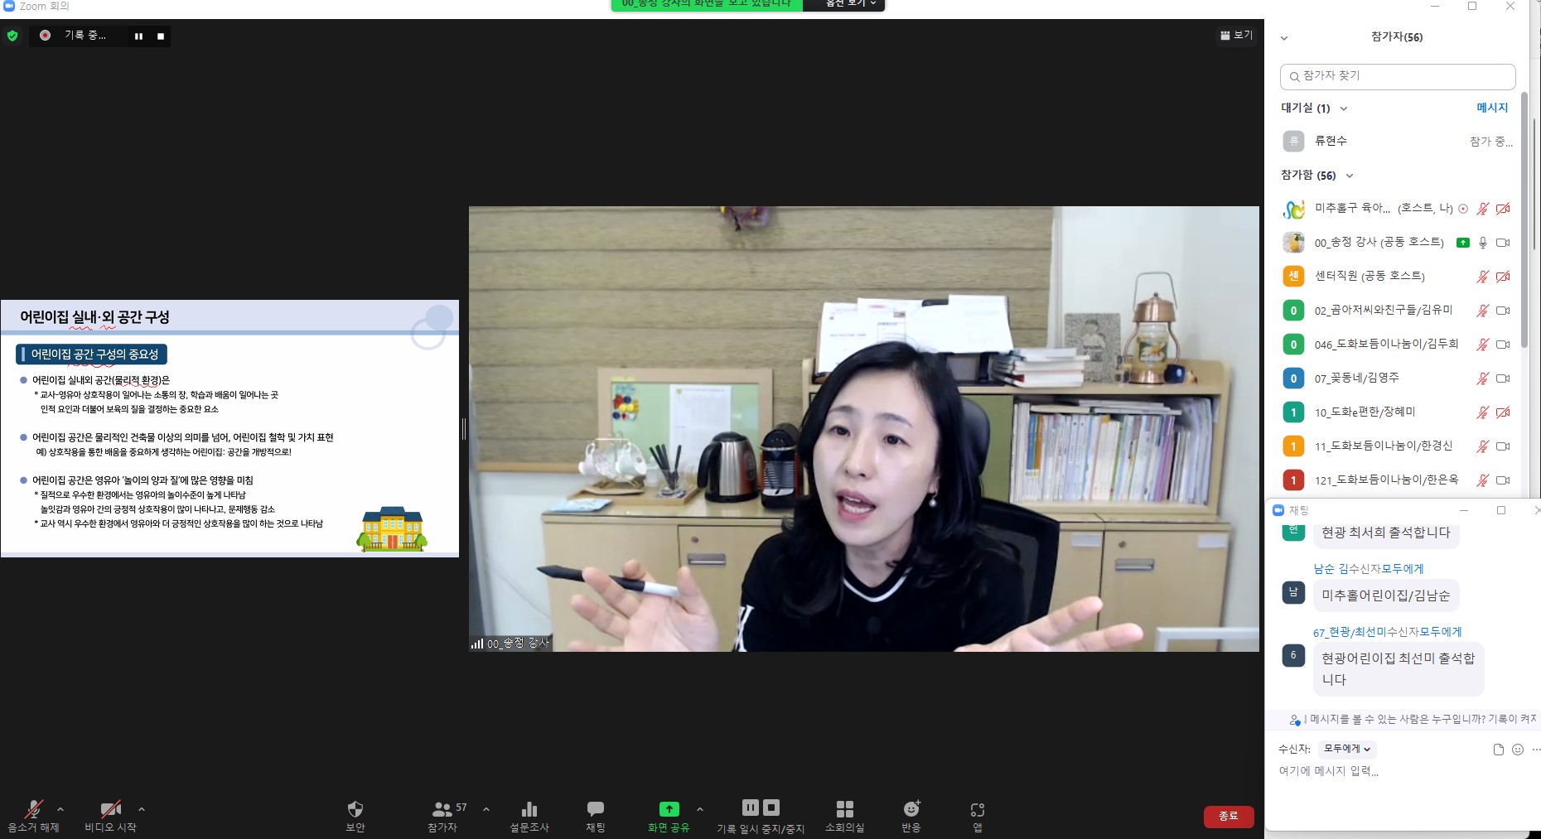Open the 설문조사 polls icon
The image size is (1541, 839).
tap(529, 809)
